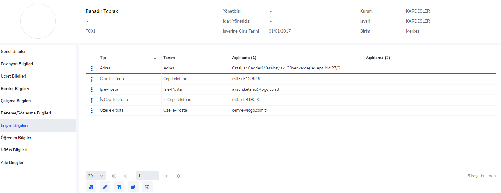Switch to Ücret Bilgileri section
This screenshot has height=193, width=501.
coord(13,76)
